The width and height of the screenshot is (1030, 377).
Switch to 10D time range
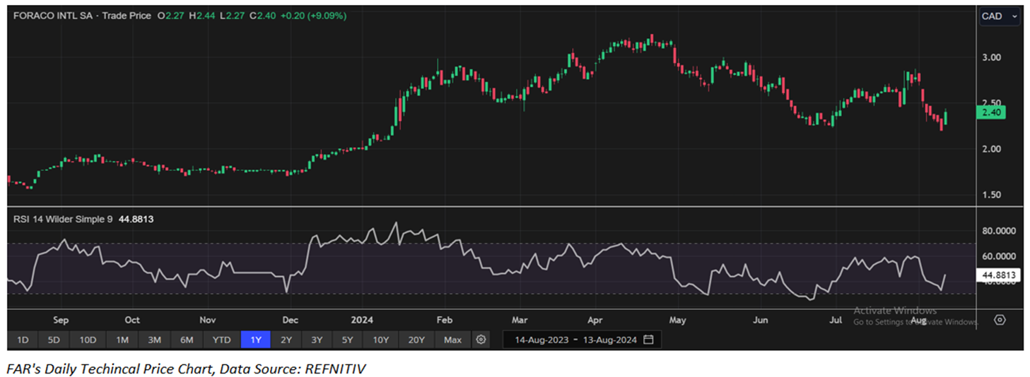tap(88, 340)
